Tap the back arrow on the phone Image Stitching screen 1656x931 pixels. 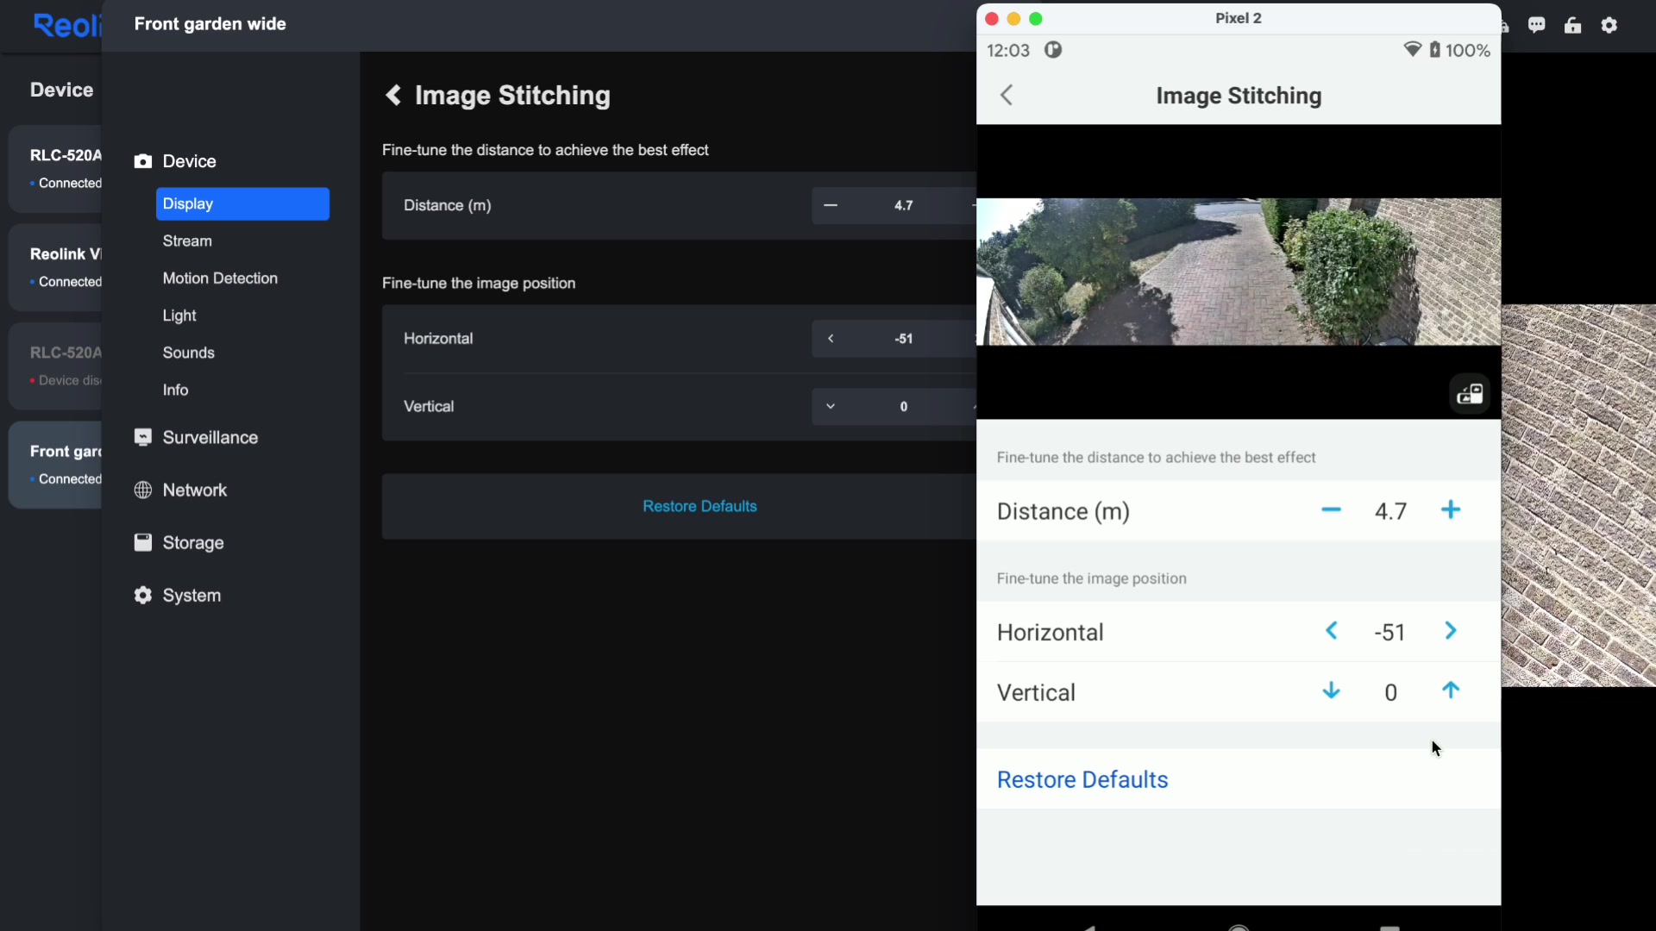(1007, 96)
